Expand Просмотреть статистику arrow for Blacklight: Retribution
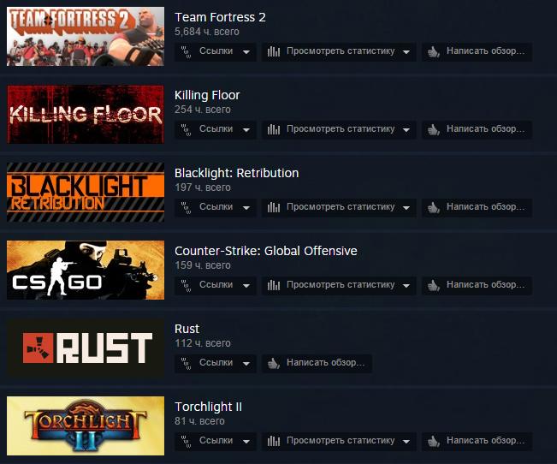The width and height of the screenshot is (557, 464). pos(406,208)
